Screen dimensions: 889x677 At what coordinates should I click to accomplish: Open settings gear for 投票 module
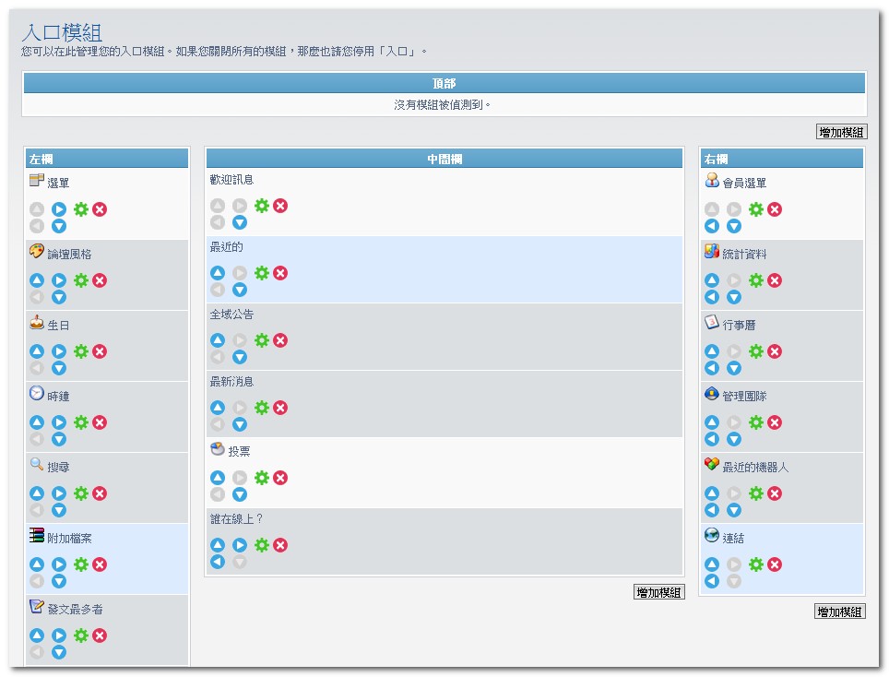[262, 478]
